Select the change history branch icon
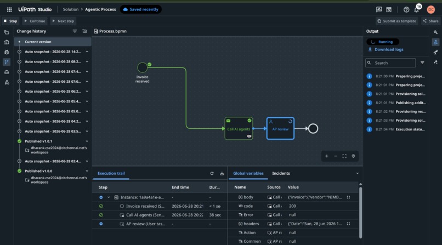The height and width of the screenshot is (245, 442). [x=7, y=62]
